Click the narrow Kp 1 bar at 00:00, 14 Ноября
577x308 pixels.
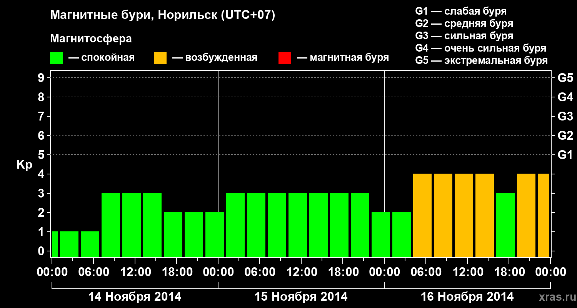click(55, 244)
